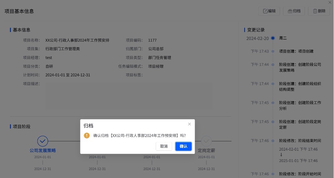This screenshot has width=334, height=178.
Task: Select the 定岗定薪 stage checkmark circle
Action: coord(206,141)
